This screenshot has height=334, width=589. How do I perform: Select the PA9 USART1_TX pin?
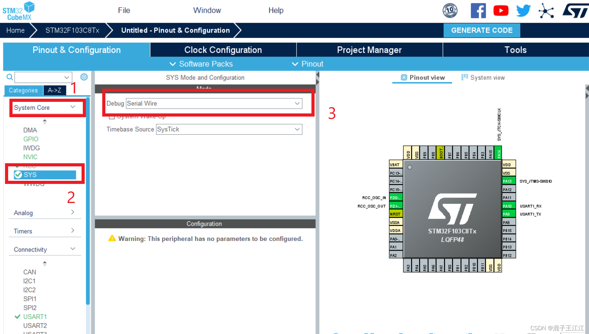click(509, 214)
